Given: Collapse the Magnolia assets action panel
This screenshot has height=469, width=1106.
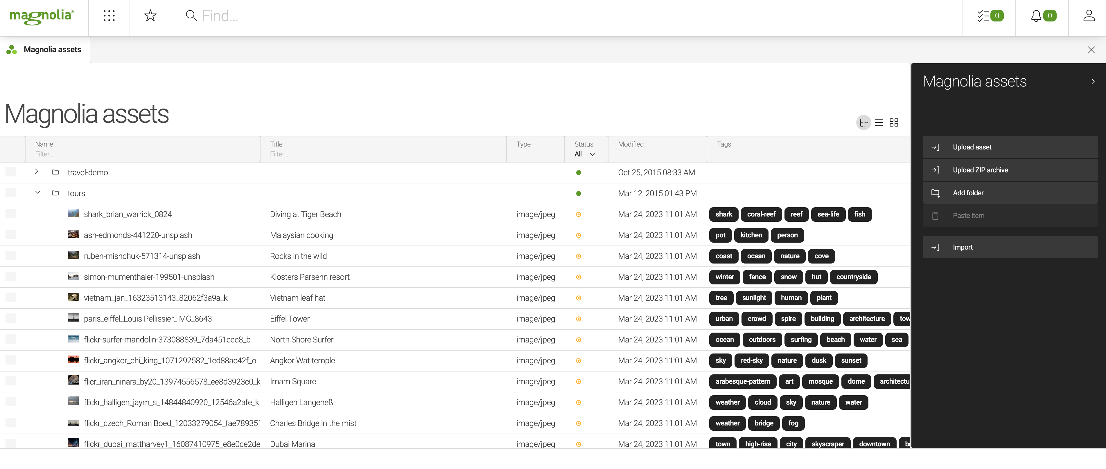Looking at the screenshot, I should [x=1093, y=81].
